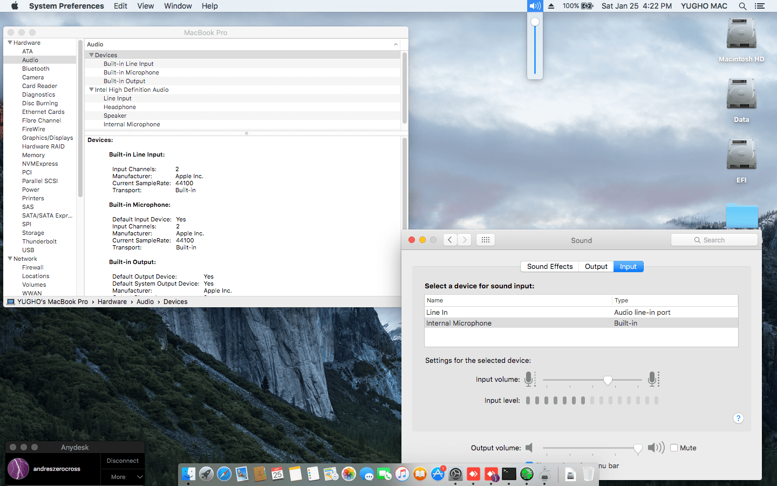Select Graphics/Displays in the sidebar
This screenshot has height=486, width=777.
pos(47,138)
